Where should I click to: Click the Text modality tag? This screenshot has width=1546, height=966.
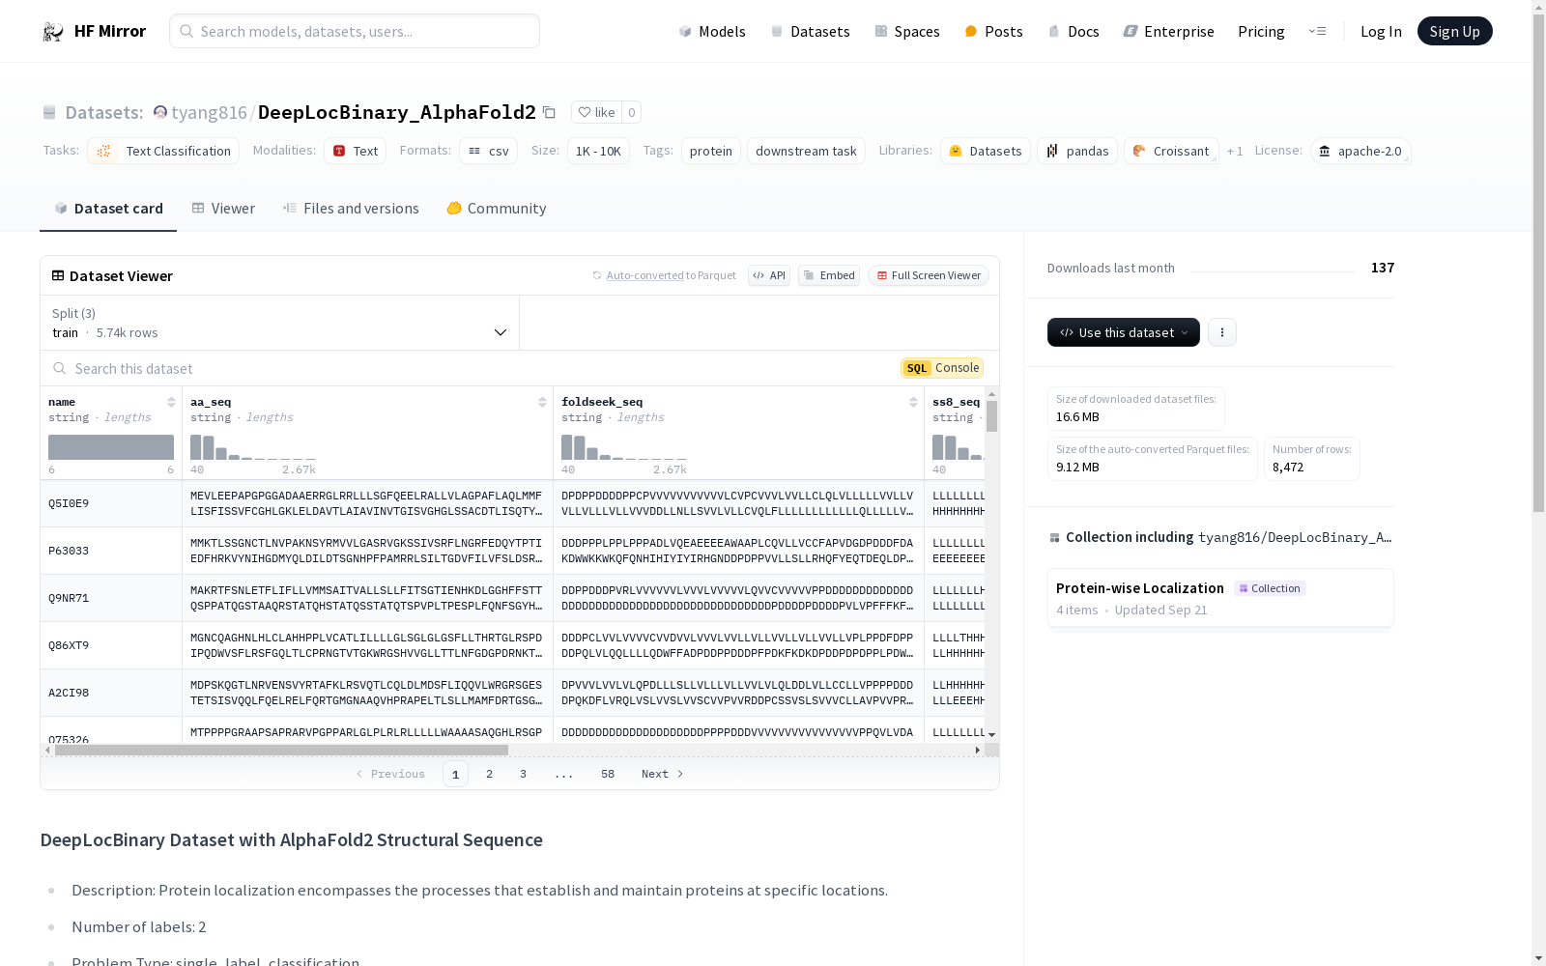click(355, 151)
